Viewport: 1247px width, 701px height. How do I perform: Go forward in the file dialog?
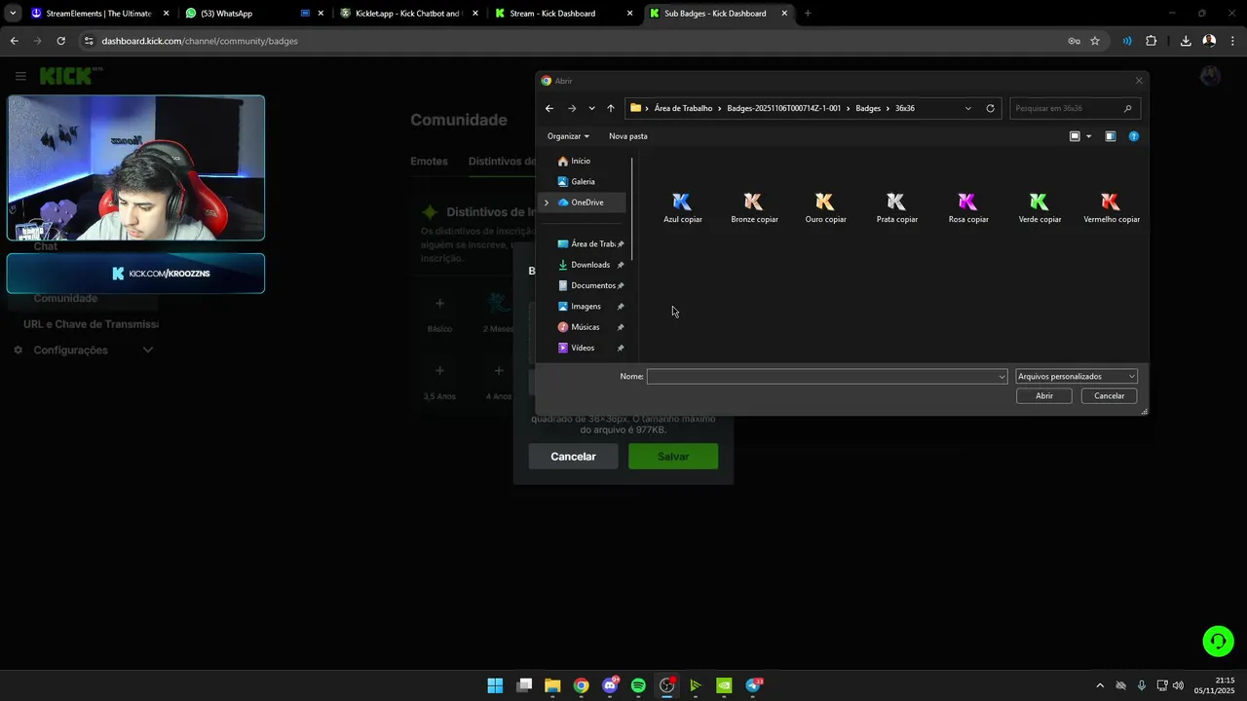coord(572,108)
